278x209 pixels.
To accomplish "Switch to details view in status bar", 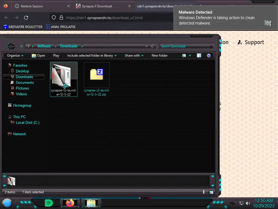I will [204, 192].
